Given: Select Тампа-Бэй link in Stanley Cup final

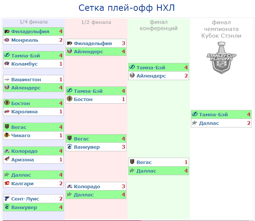Looking at the screenshot, I should (213, 114).
